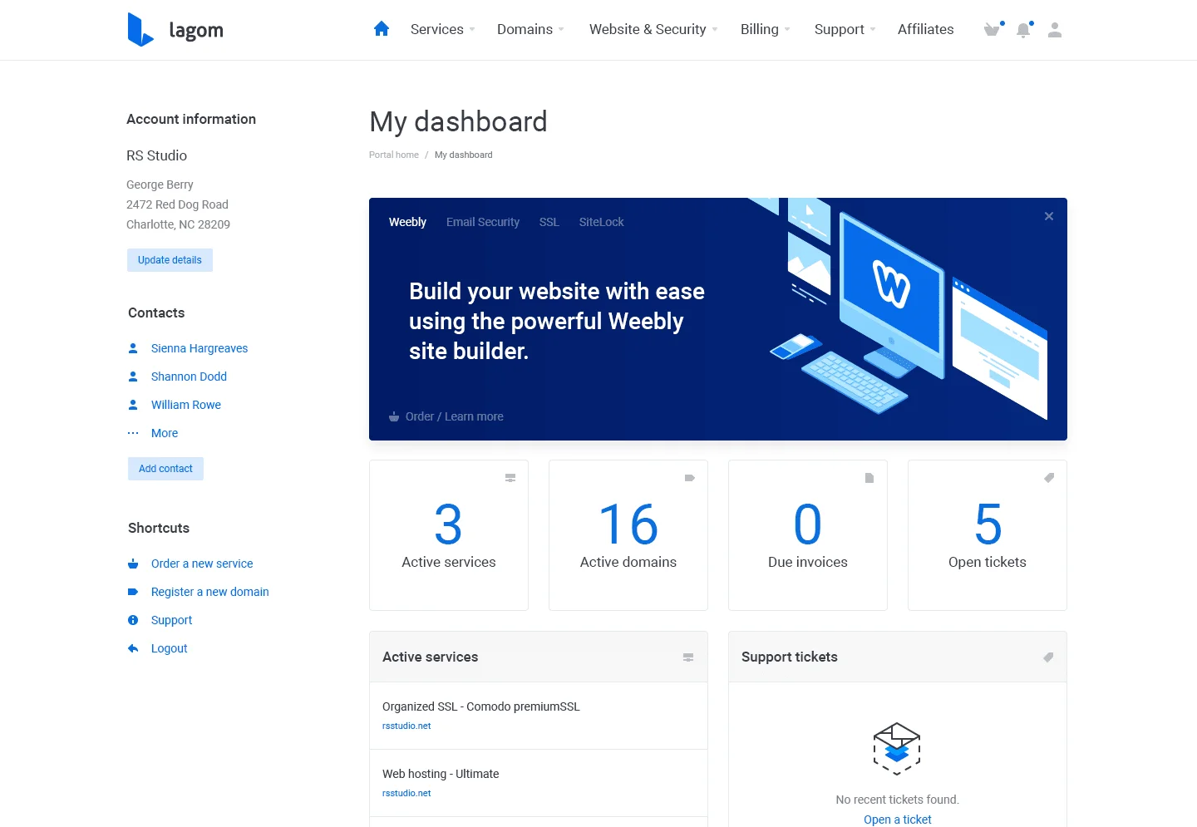
Task: Open Organized SSL - Comodo premiumSSL service
Action: click(x=481, y=706)
